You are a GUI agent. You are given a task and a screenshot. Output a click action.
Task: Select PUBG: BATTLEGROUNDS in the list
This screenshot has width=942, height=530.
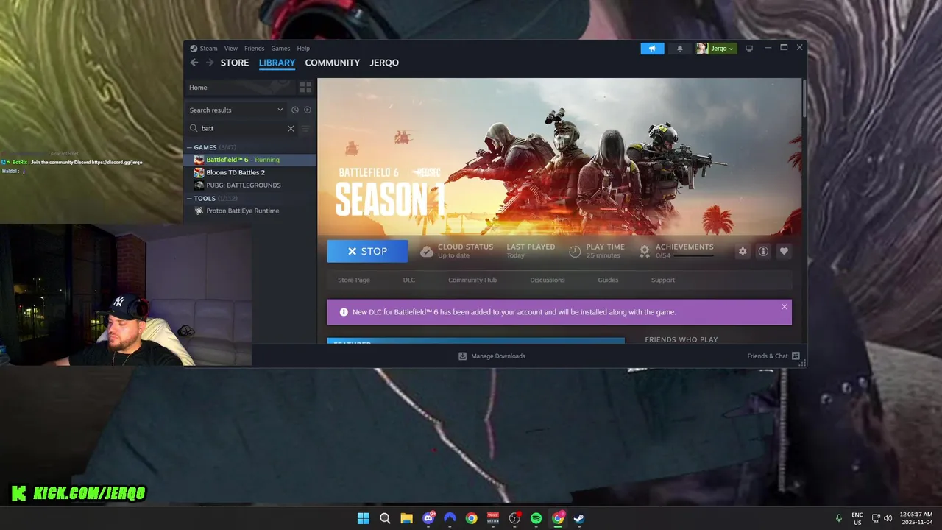[x=250, y=185]
